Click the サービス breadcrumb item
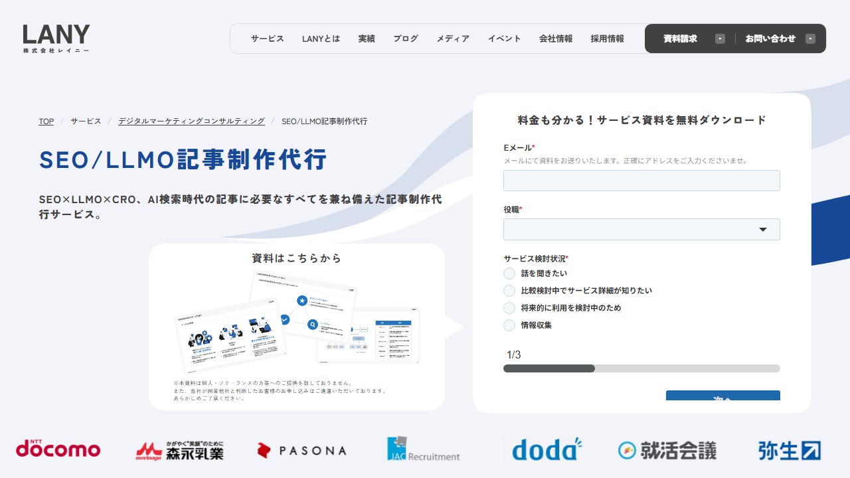850x478 pixels. point(86,121)
